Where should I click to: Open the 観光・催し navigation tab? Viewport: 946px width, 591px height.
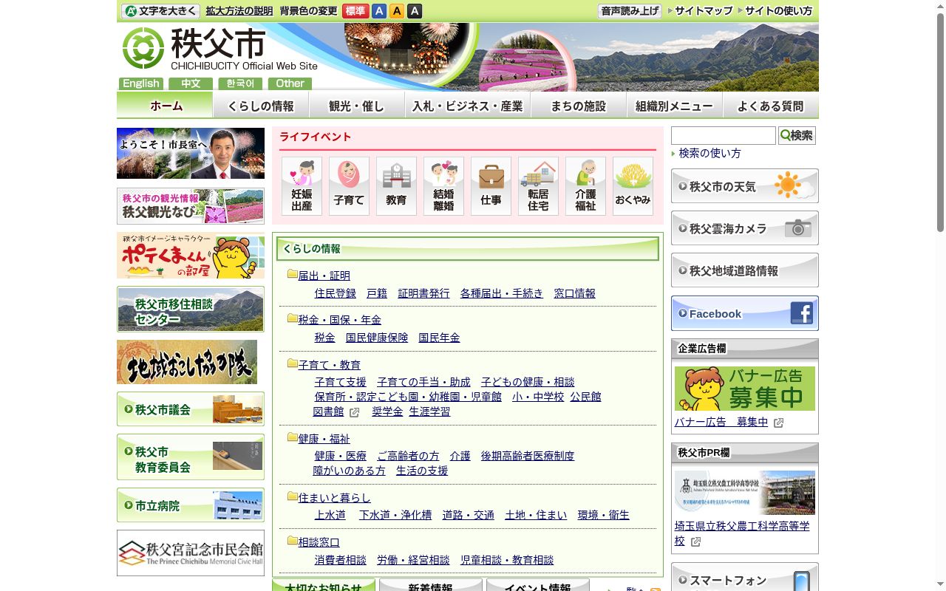[357, 105]
